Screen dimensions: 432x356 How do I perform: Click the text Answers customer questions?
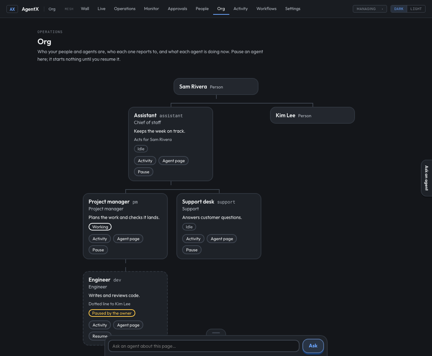pos(212,218)
